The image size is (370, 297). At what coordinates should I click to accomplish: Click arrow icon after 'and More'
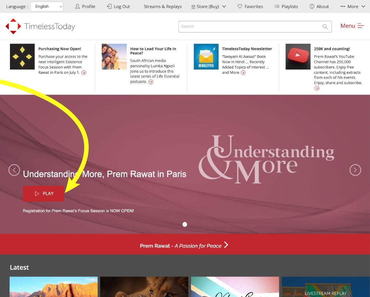[x=243, y=73]
